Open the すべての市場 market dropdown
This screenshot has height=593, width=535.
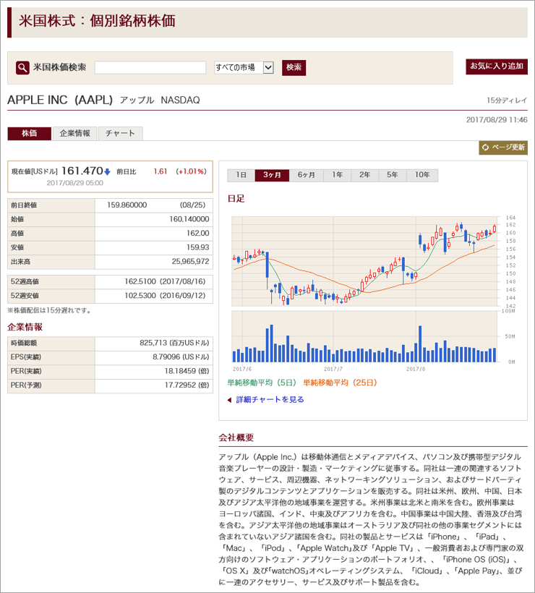click(x=244, y=67)
